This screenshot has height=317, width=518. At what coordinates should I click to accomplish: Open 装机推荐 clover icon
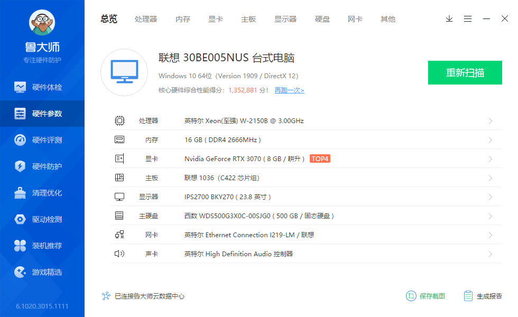(x=20, y=246)
